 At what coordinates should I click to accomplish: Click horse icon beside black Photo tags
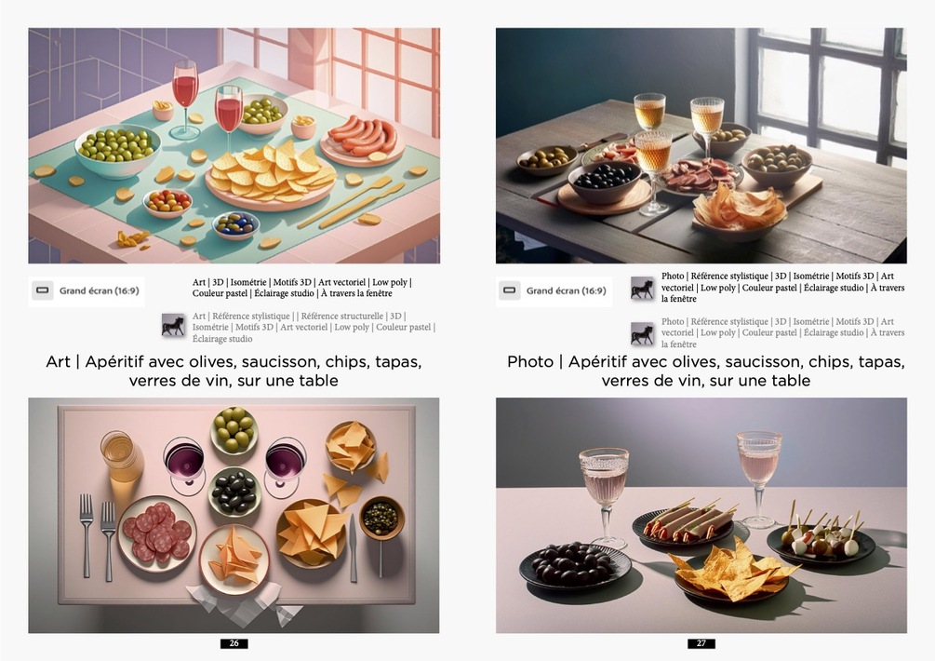(642, 289)
